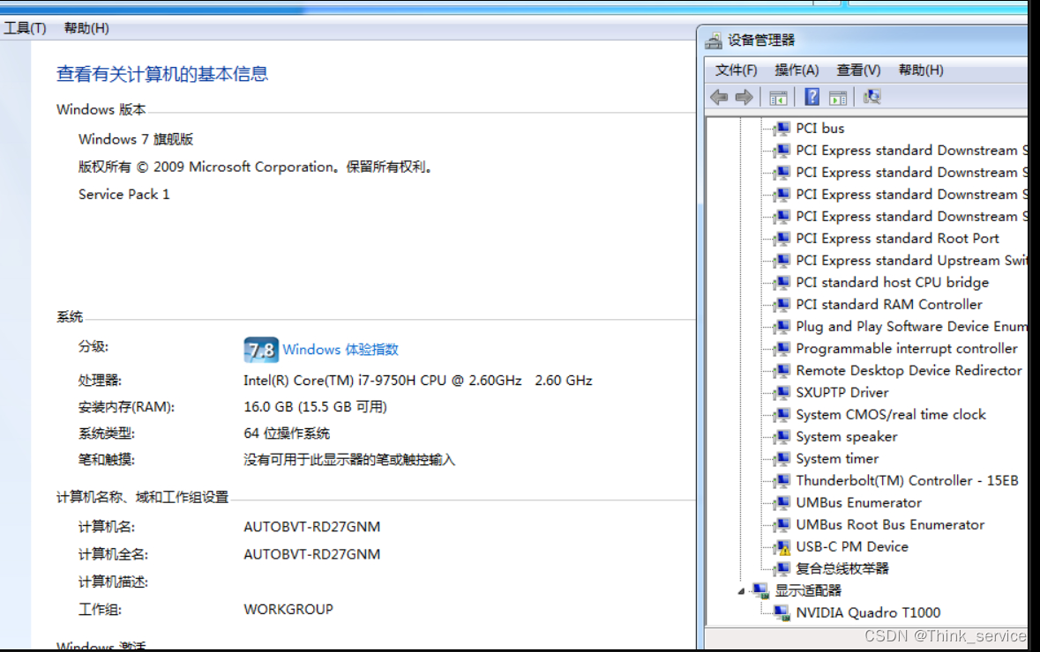This screenshot has width=1040, height=652.
Task: Click the 复合总线枚举器 device icon
Action: point(782,568)
